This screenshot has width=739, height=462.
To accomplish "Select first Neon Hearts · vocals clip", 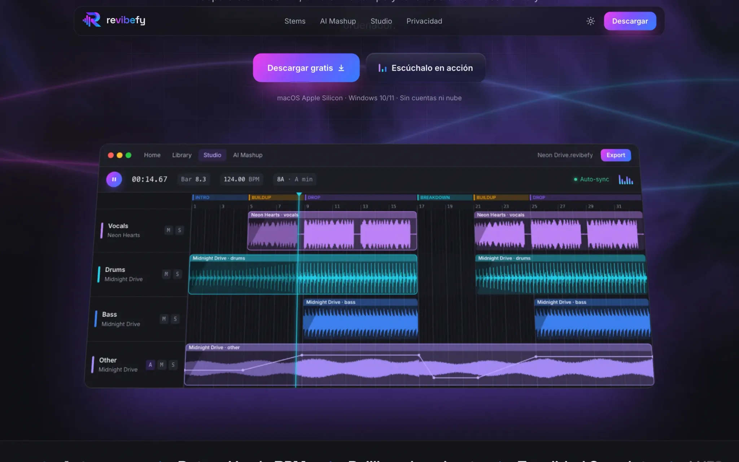I will (332, 231).
